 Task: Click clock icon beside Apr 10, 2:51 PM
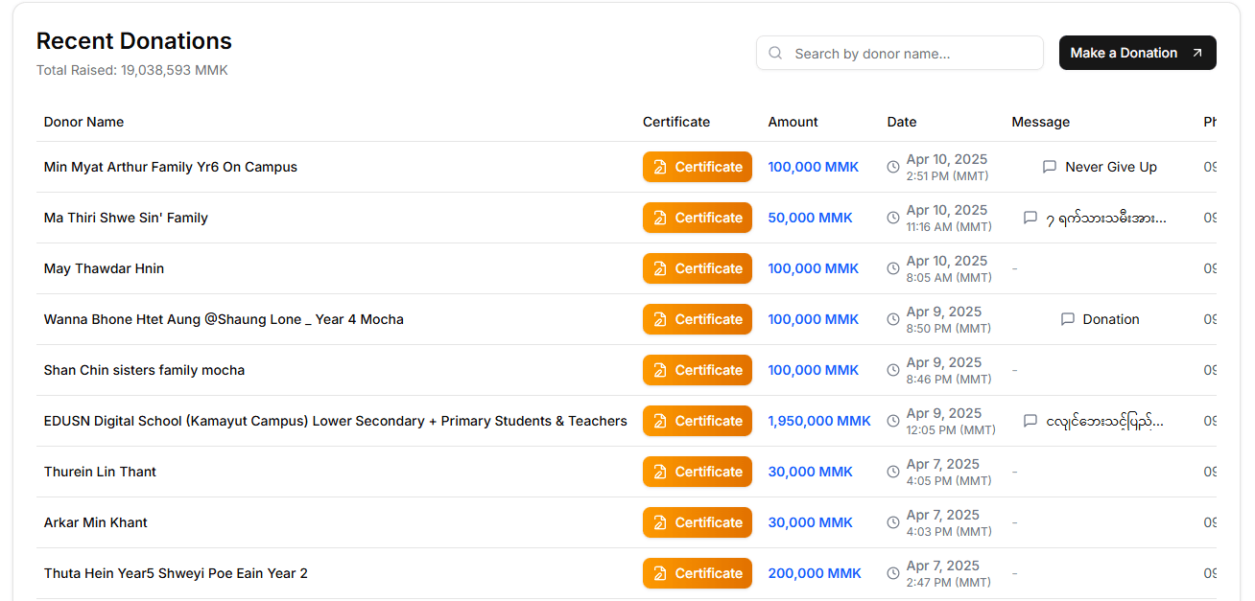point(893,167)
